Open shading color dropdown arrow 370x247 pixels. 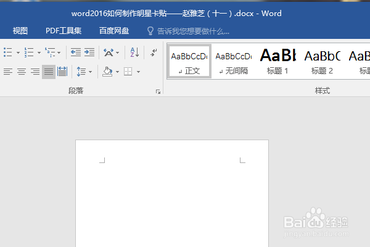click(x=117, y=72)
